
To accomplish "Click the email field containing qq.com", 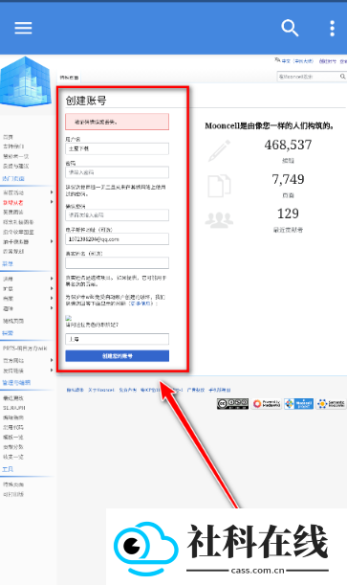I will tap(117, 239).
